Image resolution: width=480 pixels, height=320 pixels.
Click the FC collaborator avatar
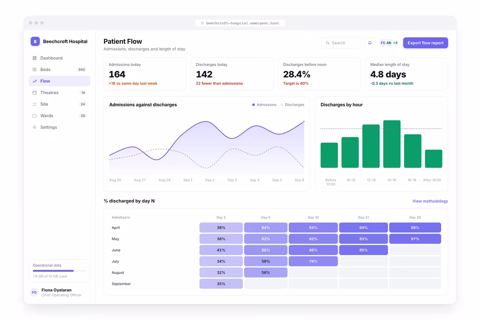[383, 43]
